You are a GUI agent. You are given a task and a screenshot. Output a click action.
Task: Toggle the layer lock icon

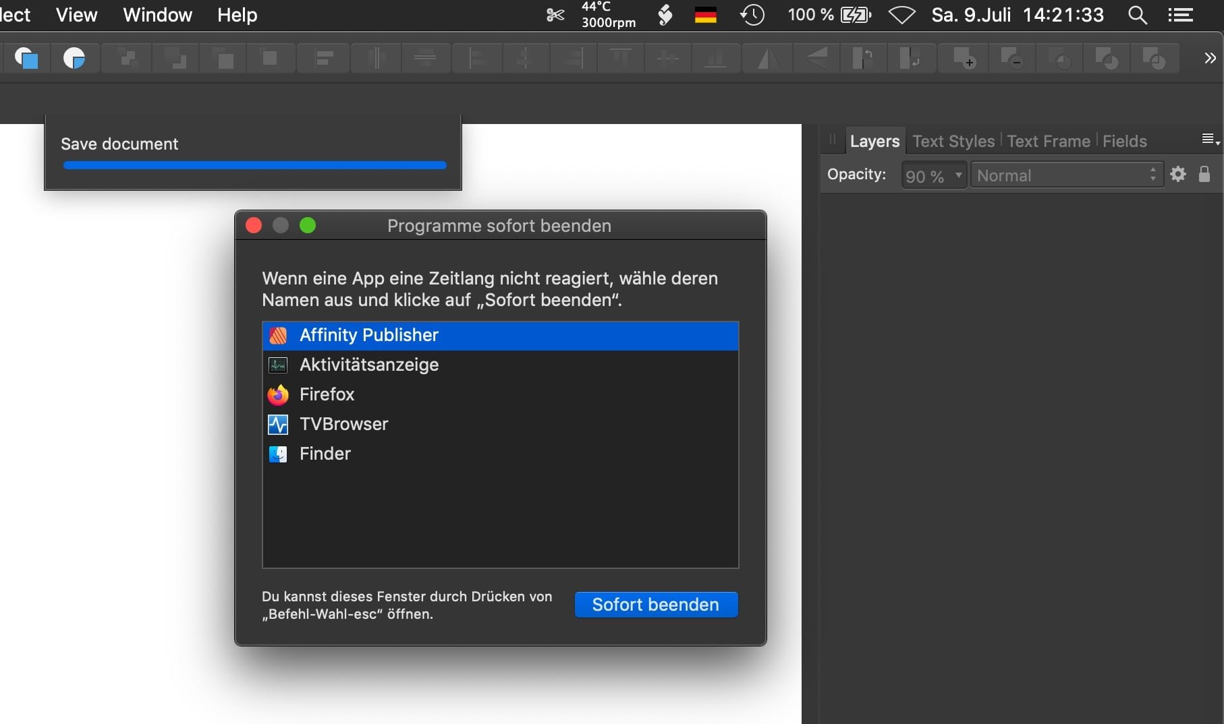tap(1204, 175)
